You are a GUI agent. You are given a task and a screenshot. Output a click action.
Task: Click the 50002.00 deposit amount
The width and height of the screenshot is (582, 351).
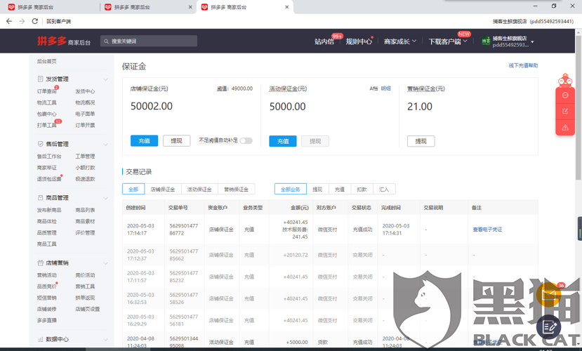pos(152,106)
